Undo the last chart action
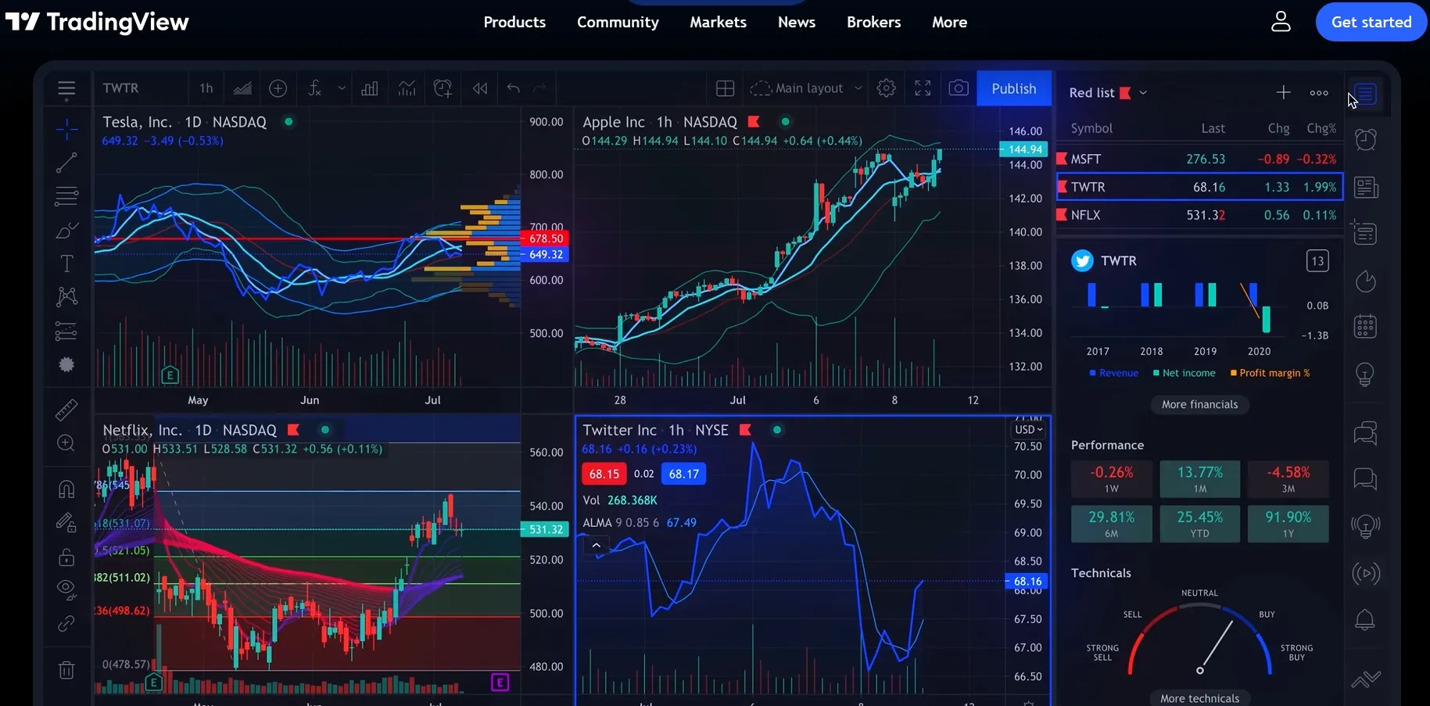 coord(513,88)
